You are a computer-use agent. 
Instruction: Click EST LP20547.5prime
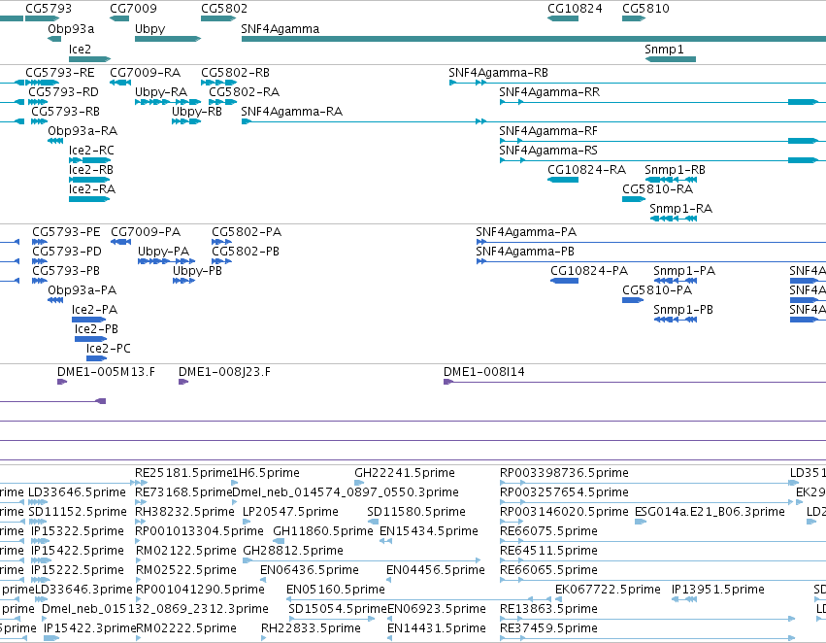coord(290,512)
